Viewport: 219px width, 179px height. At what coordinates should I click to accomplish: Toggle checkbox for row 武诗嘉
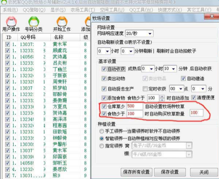tap(8, 57)
